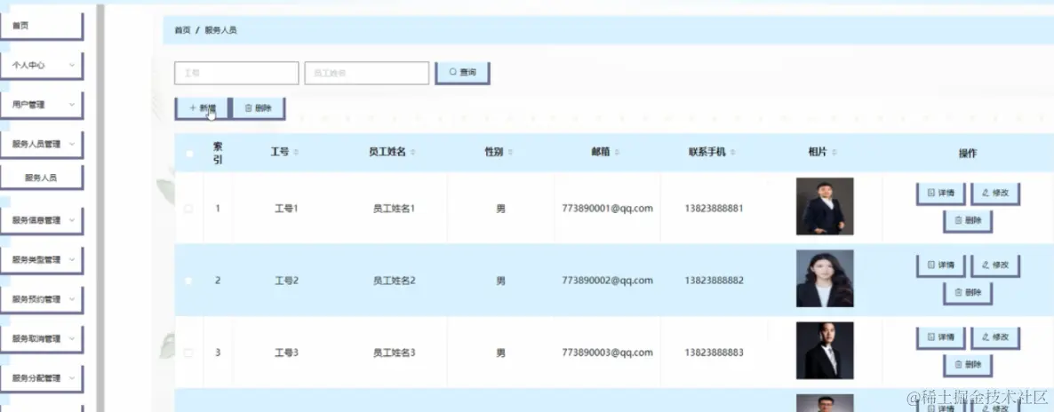This screenshot has height=412, width=1054.
Task: Click the toolbar 删除 button above table
Action: point(258,108)
